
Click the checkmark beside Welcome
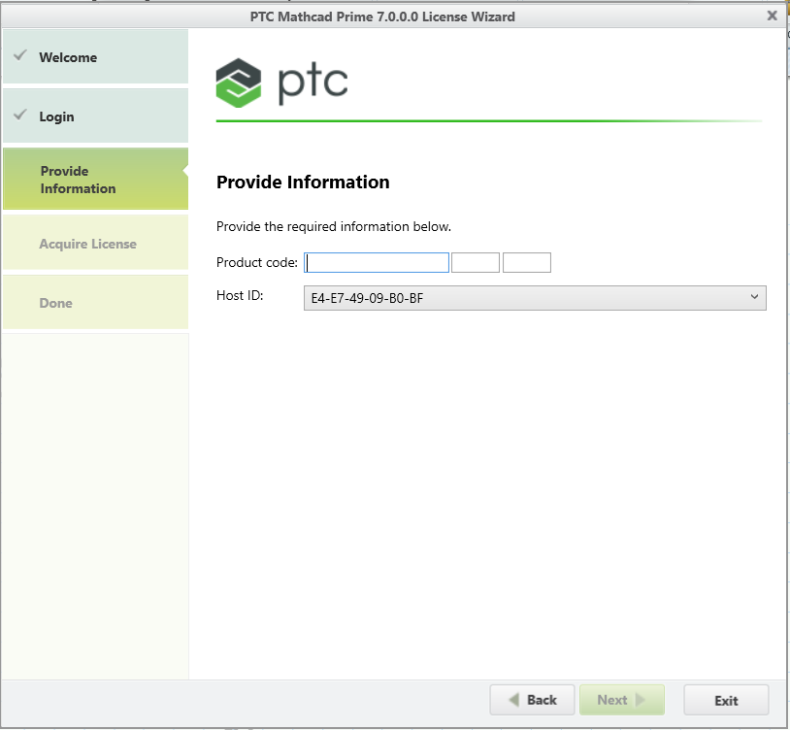coord(20,56)
